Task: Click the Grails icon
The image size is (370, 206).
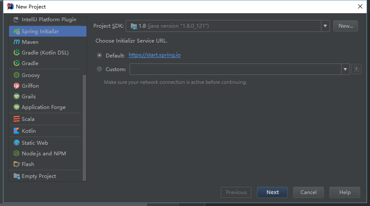Action: (x=17, y=96)
